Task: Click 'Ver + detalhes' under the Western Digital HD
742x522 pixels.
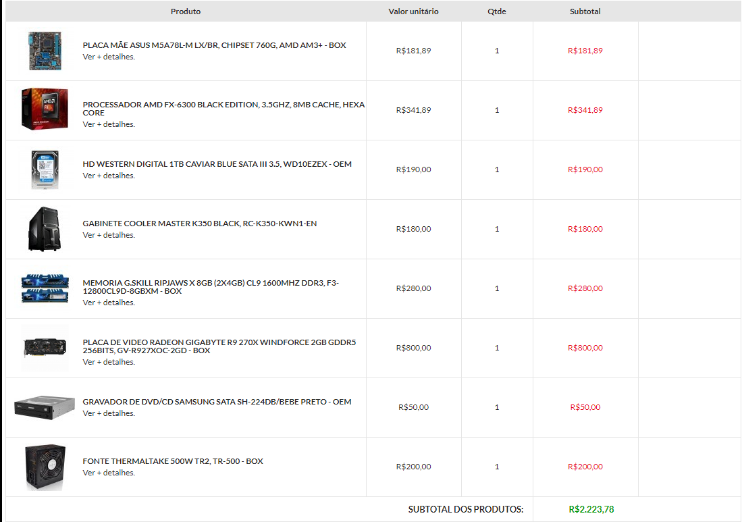Action: pos(109,176)
